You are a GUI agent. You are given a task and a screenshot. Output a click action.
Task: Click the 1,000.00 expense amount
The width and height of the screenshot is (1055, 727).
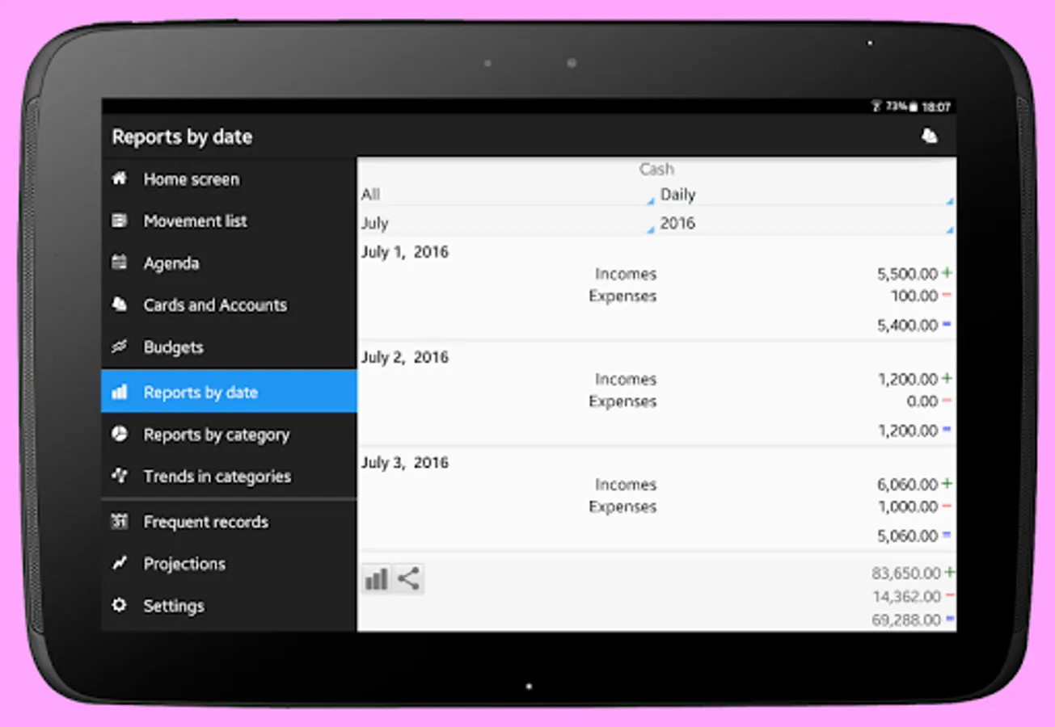click(907, 506)
